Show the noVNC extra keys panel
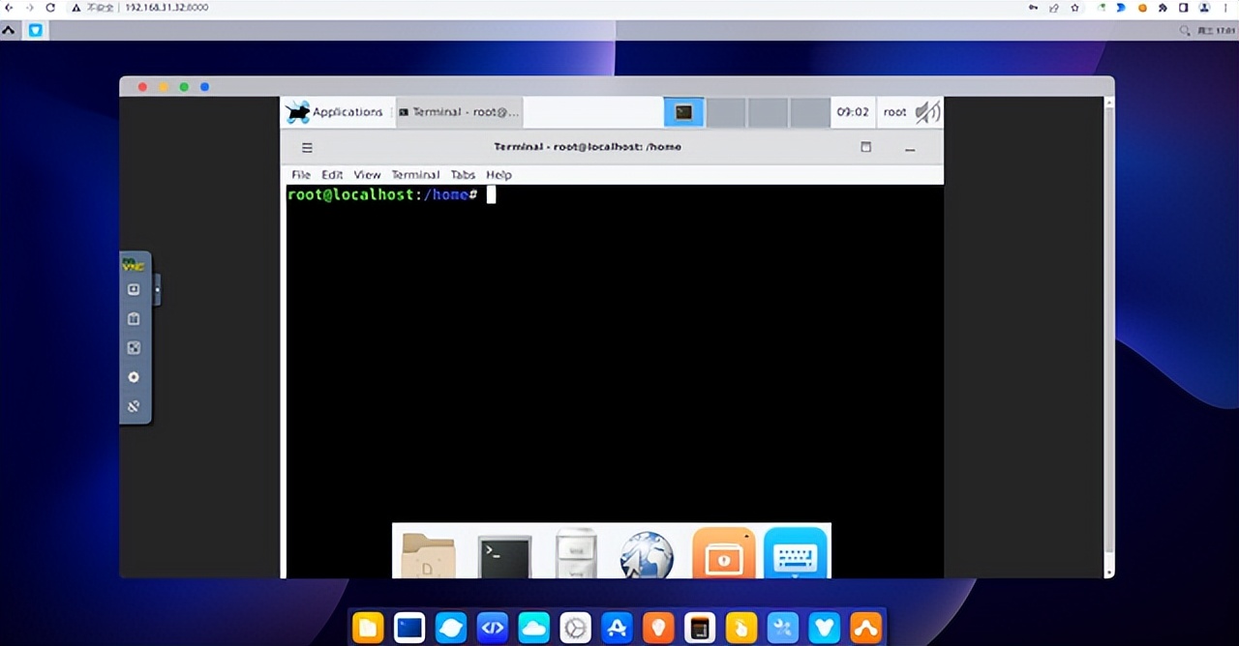1239x646 pixels. 134,289
